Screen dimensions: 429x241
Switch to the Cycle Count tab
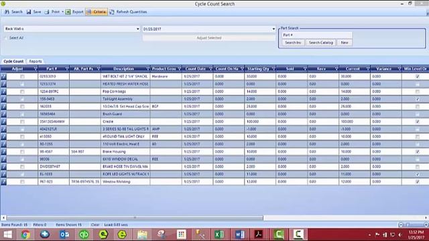13,62
